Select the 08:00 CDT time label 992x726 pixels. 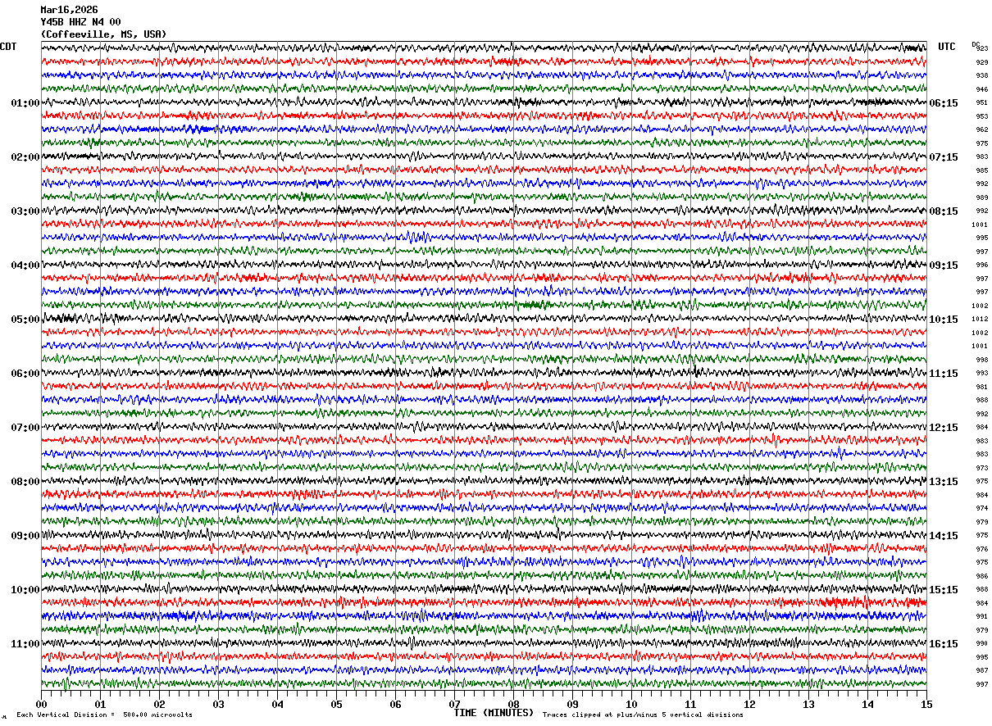click(25, 482)
